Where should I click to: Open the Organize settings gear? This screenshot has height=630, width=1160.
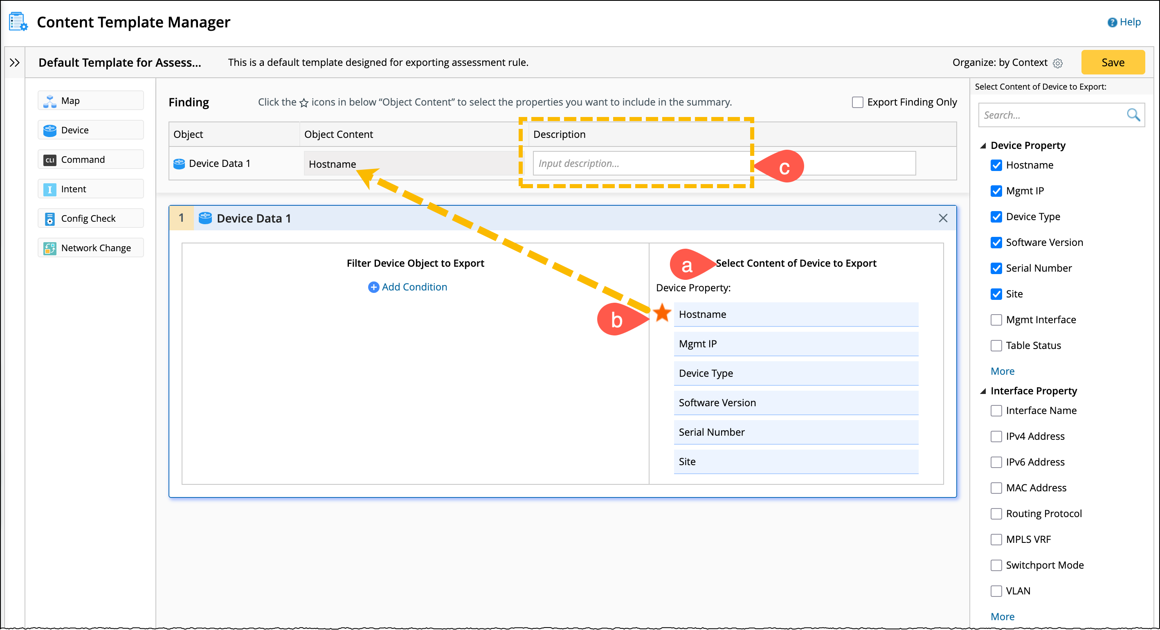1058,63
